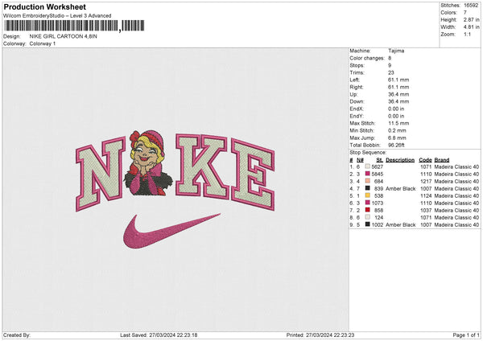Click the design name "NIKE GIRL CARTOON 4,8IN"
The image size is (483, 341).
[x=63, y=36]
